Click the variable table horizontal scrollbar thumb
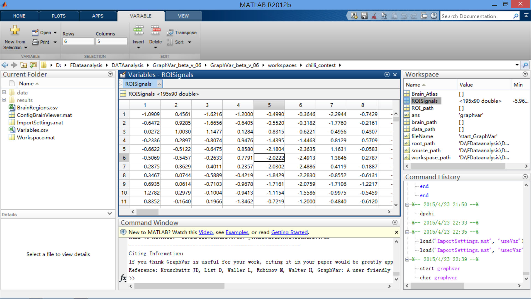 click(x=147, y=212)
